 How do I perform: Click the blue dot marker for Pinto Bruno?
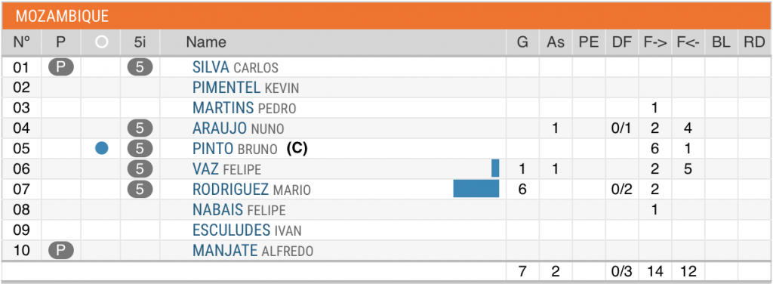point(102,148)
